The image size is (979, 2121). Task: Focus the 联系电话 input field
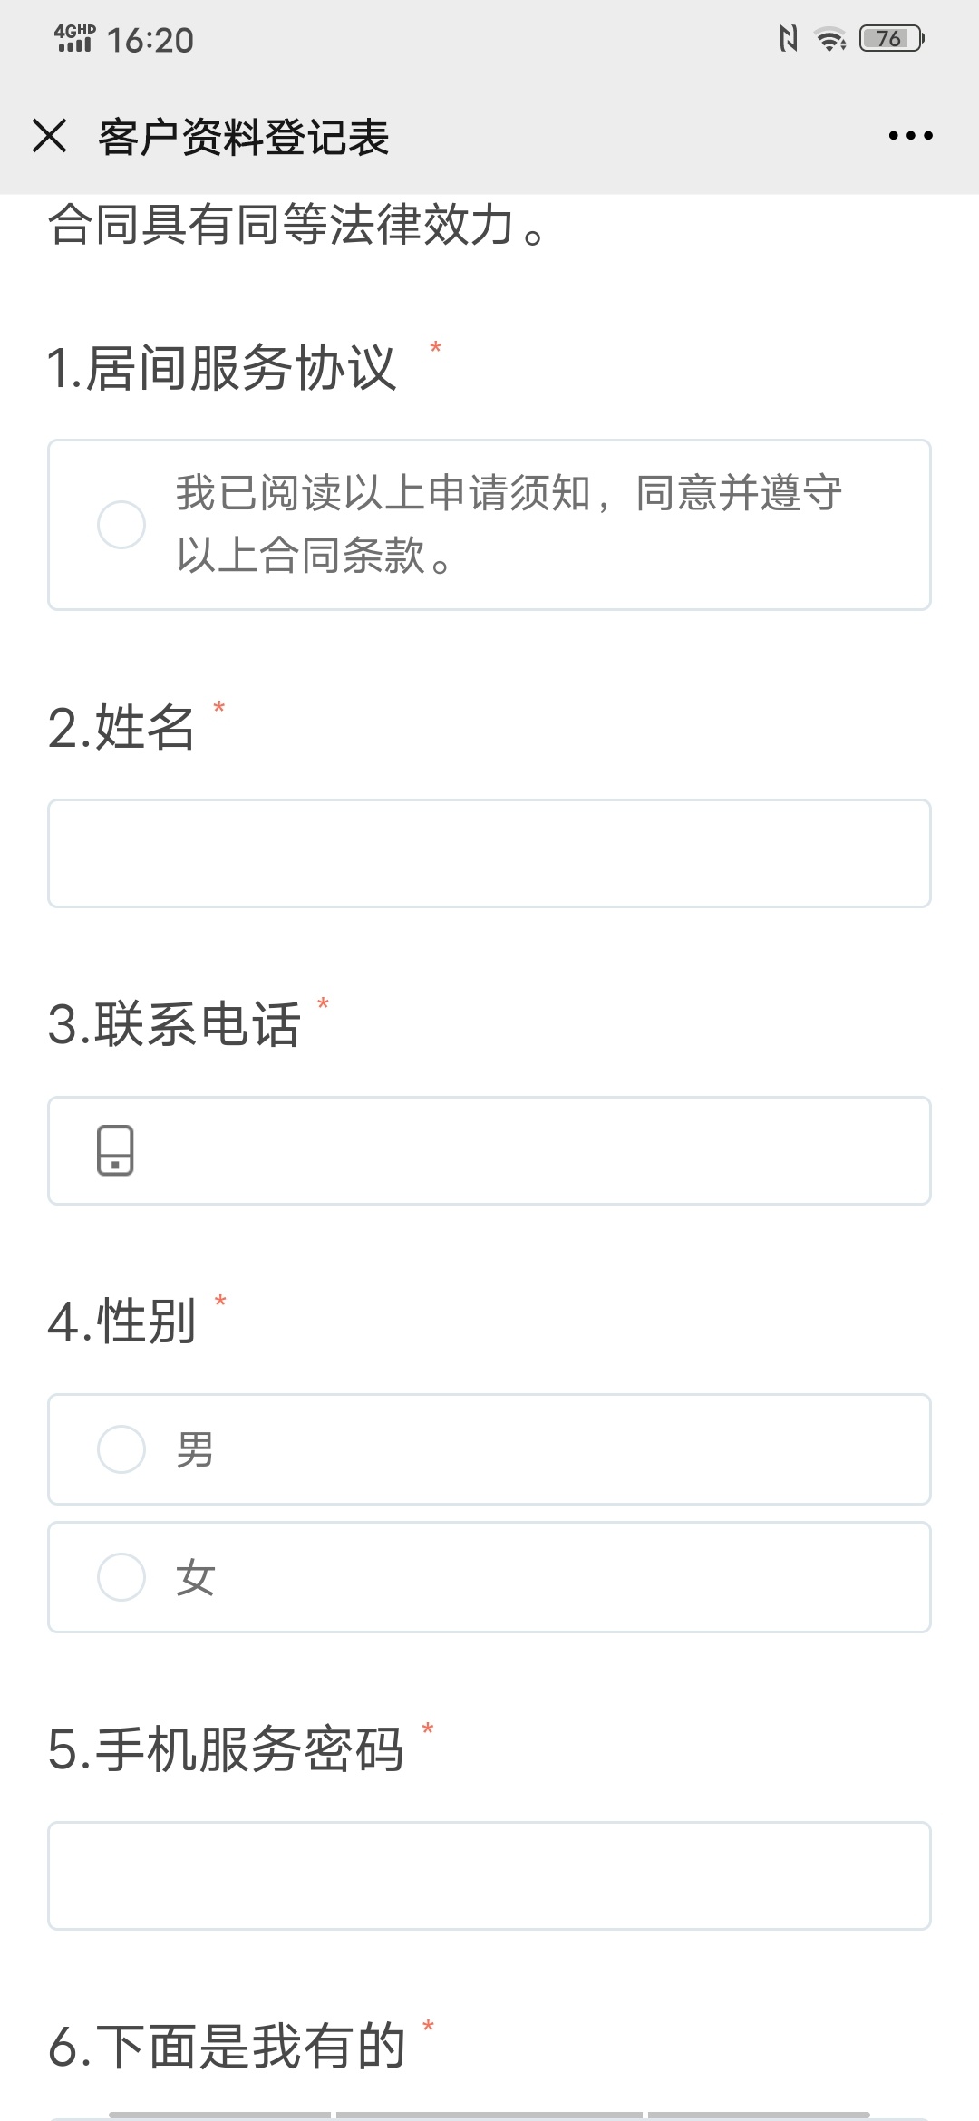pyautogui.click(x=489, y=1150)
